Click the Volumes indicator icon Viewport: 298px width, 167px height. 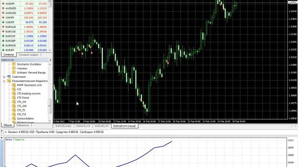pos(14,68)
